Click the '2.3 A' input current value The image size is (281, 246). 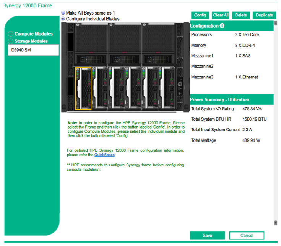click(247, 130)
